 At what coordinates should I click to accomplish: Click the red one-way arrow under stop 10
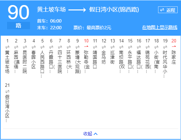(x=86, y=46)
